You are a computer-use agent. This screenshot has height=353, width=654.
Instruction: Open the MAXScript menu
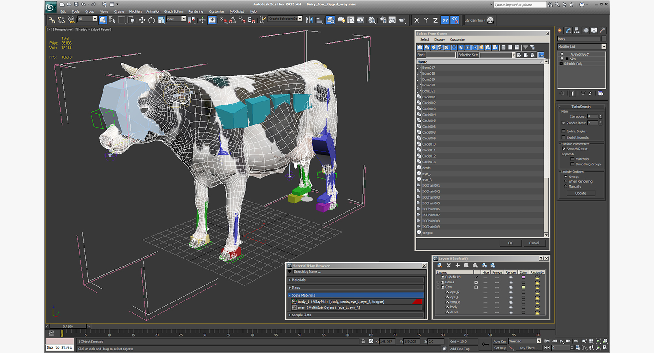pyautogui.click(x=237, y=11)
